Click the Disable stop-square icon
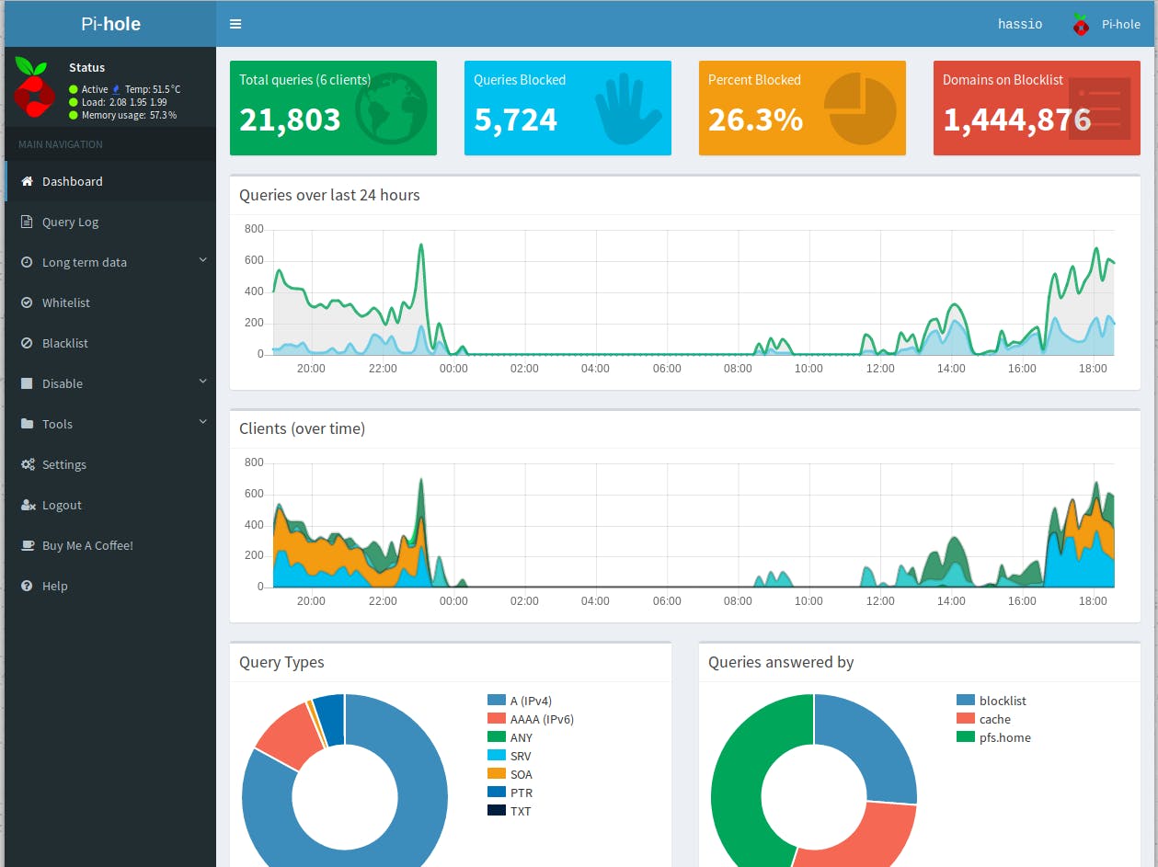This screenshot has height=867, width=1158. (27, 383)
